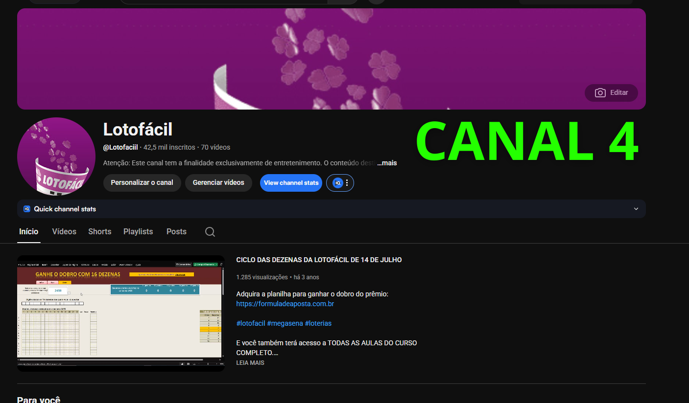Open the vidIQ three-dot options button

pyautogui.click(x=347, y=183)
